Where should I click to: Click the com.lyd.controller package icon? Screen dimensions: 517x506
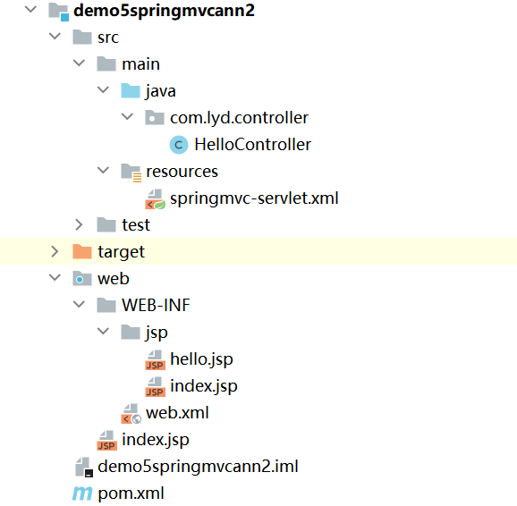coord(155,118)
